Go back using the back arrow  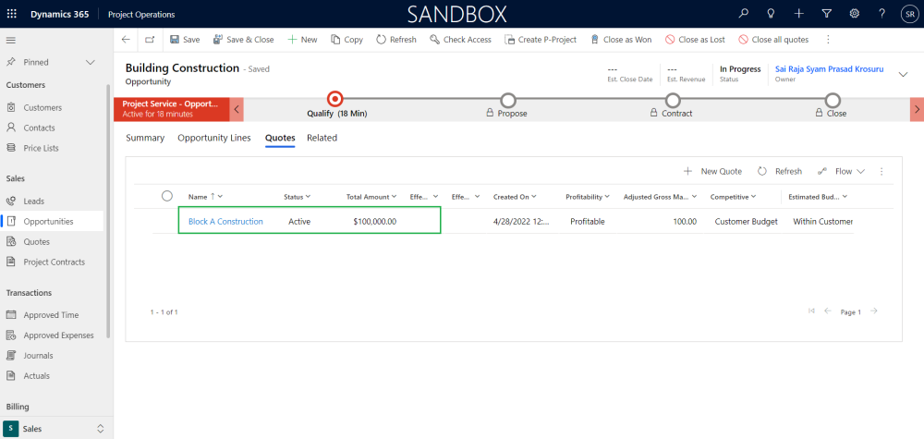[126, 40]
